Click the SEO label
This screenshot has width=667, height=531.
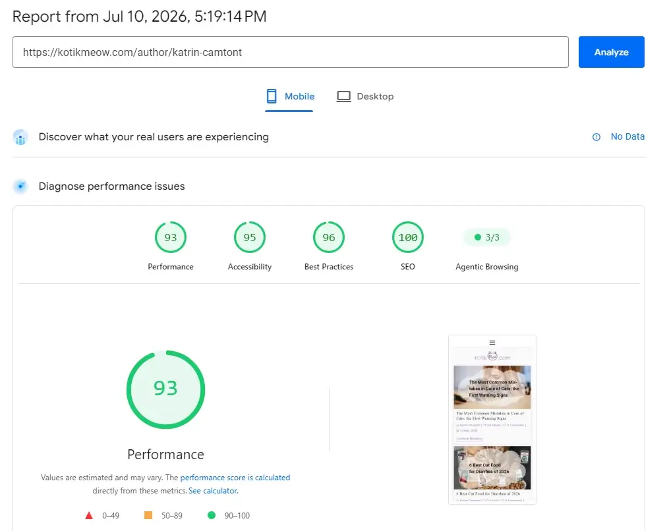coord(407,267)
